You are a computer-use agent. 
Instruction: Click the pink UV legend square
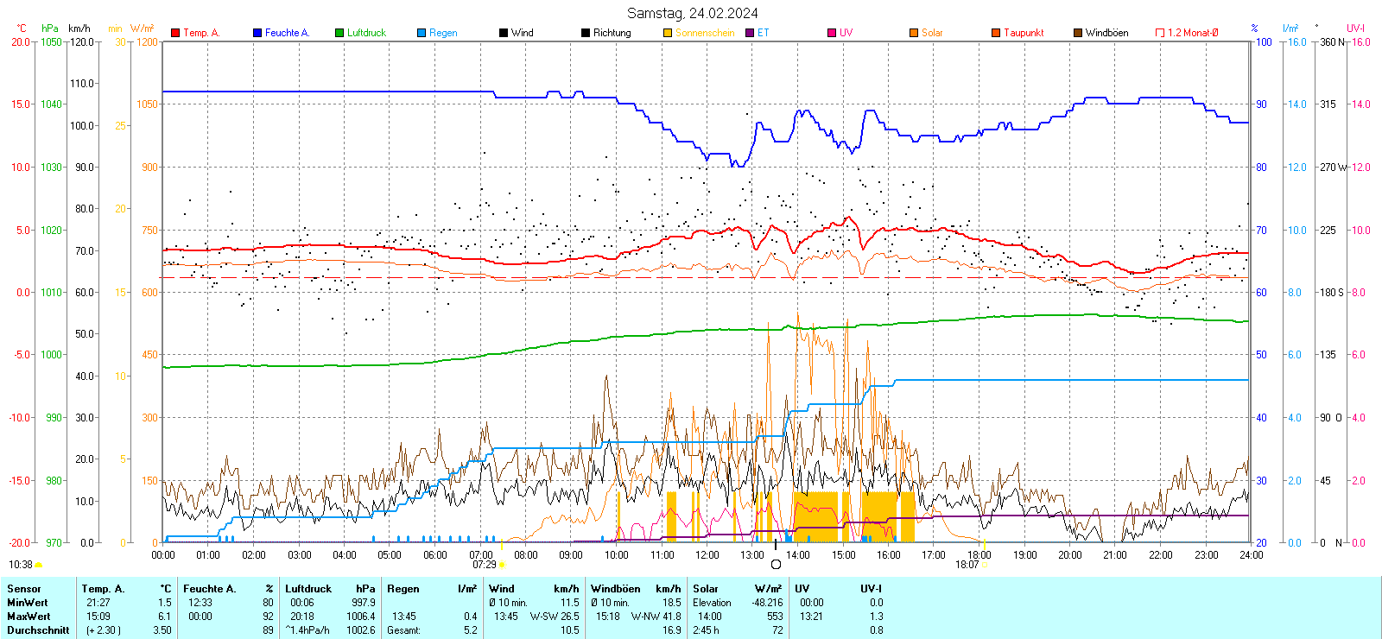(x=832, y=33)
